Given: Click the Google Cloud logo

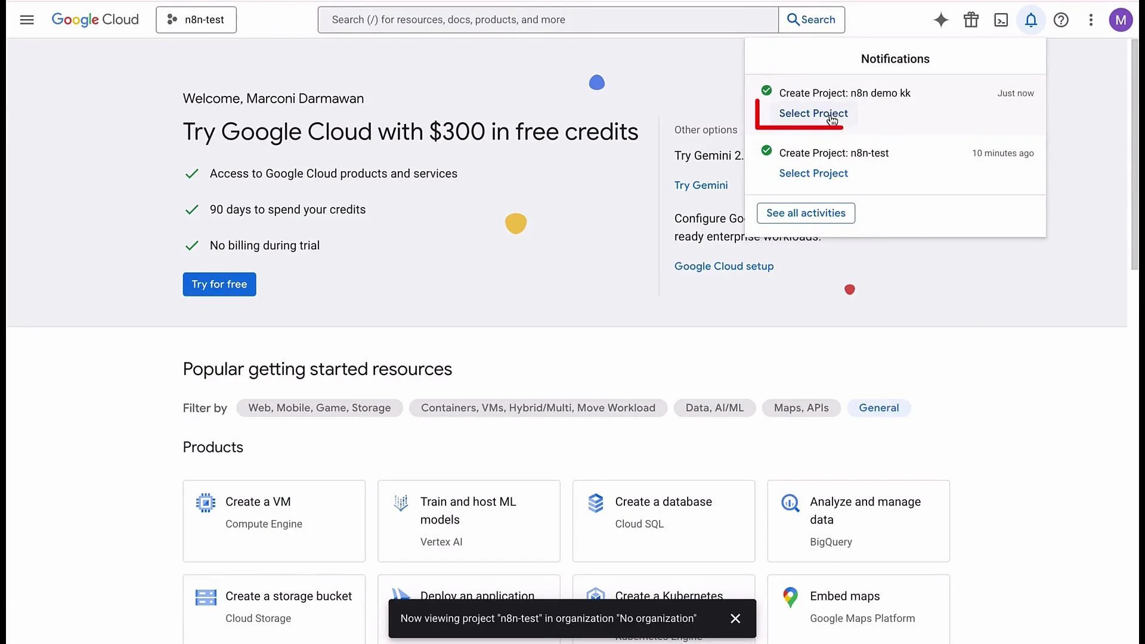Looking at the screenshot, I should pos(95,20).
